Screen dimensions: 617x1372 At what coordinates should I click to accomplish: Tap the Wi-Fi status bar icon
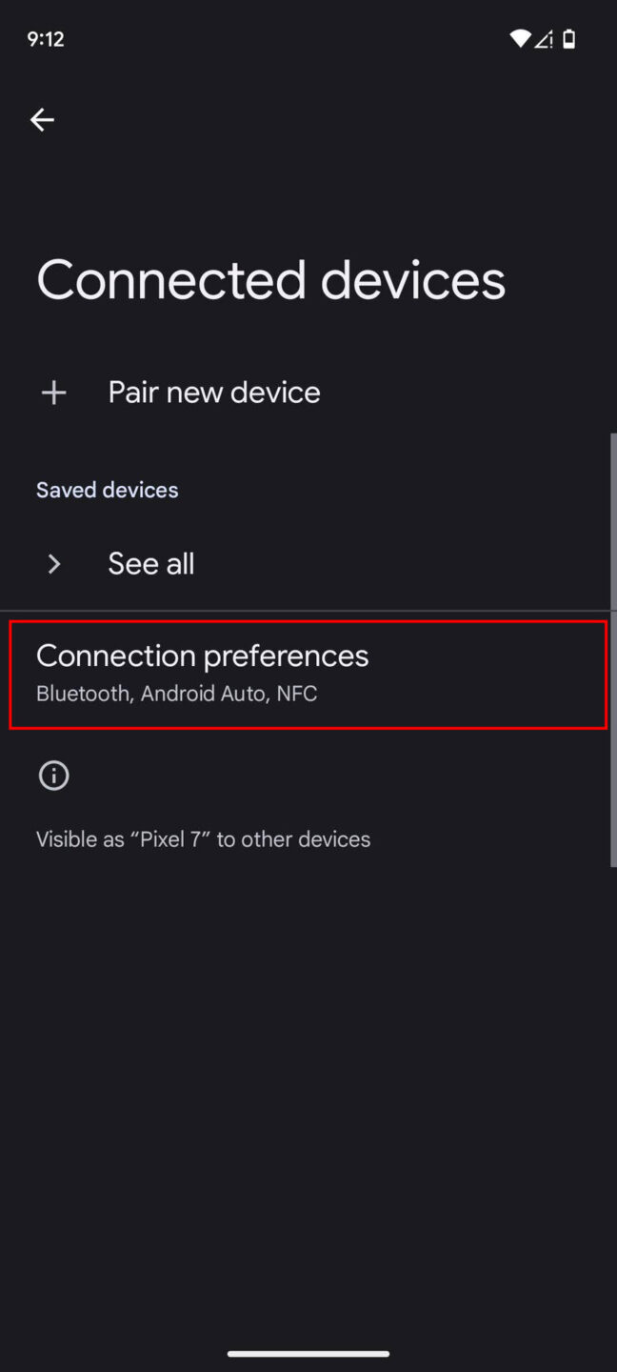tap(520, 38)
